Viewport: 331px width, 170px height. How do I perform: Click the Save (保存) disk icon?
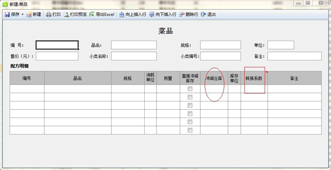click(7, 15)
